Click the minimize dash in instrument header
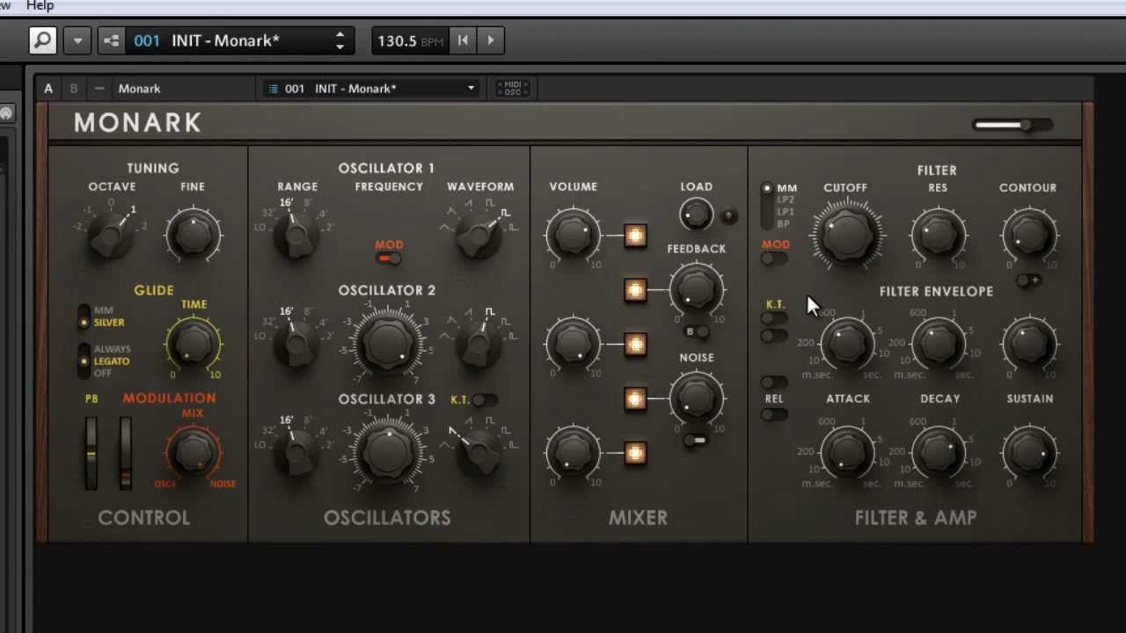This screenshot has height=633, width=1126. pos(99,88)
